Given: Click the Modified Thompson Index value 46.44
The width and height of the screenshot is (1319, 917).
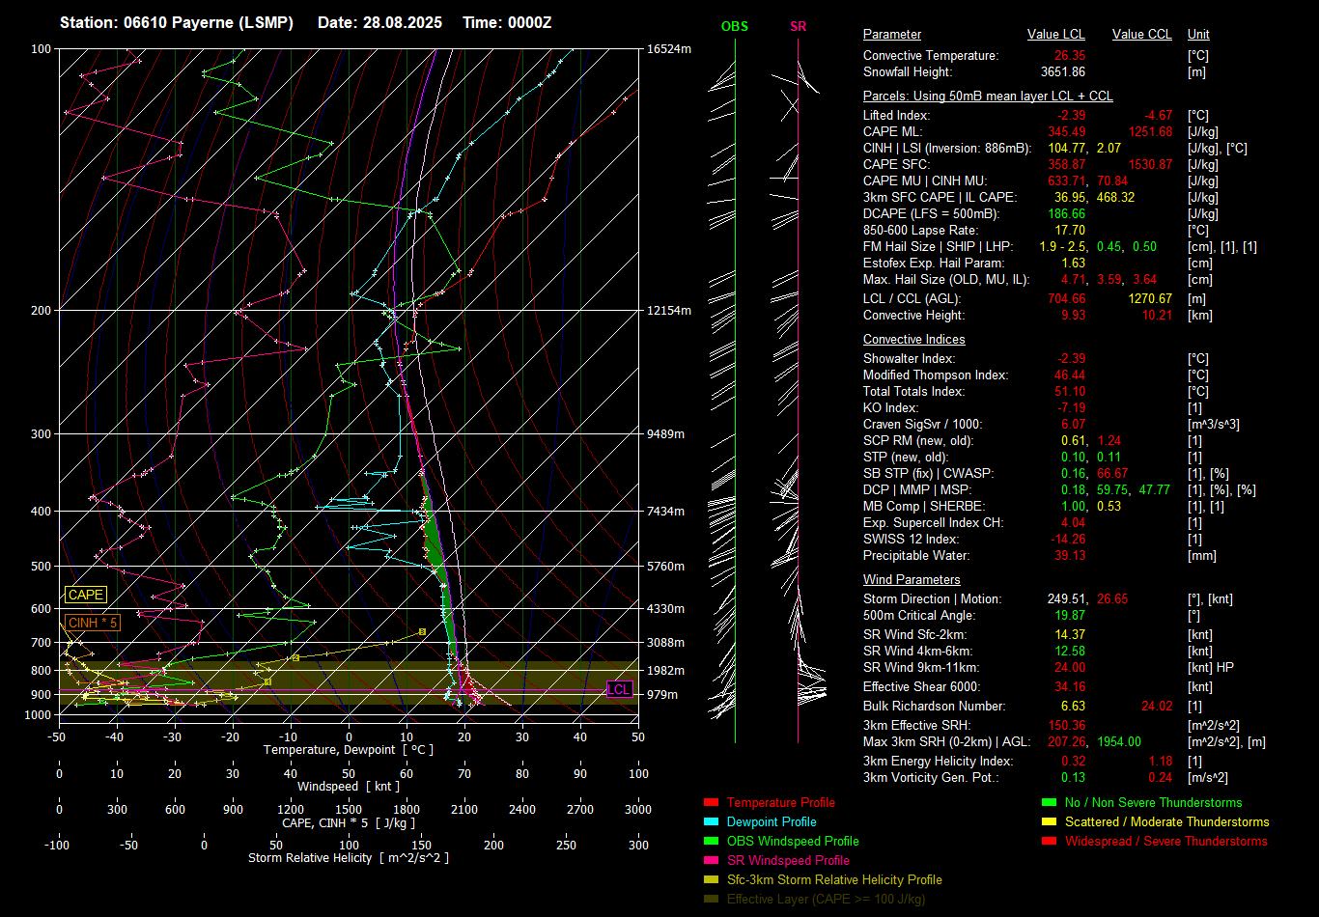Looking at the screenshot, I should click(x=1070, y=375).
